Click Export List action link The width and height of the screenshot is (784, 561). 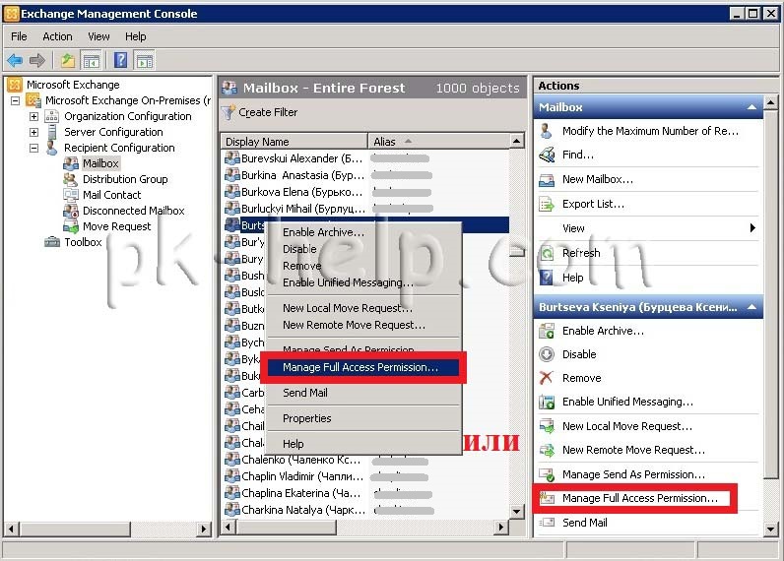point(593,204)
